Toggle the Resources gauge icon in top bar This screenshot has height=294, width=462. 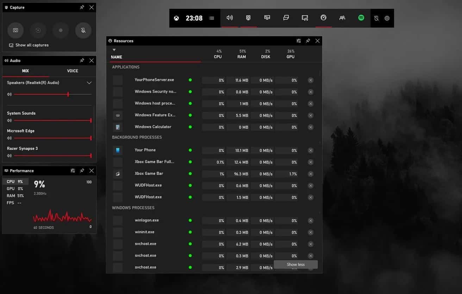point(324,18)
